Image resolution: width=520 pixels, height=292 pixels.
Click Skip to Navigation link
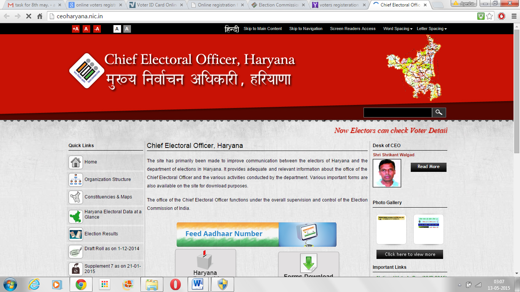click(306, 29)
